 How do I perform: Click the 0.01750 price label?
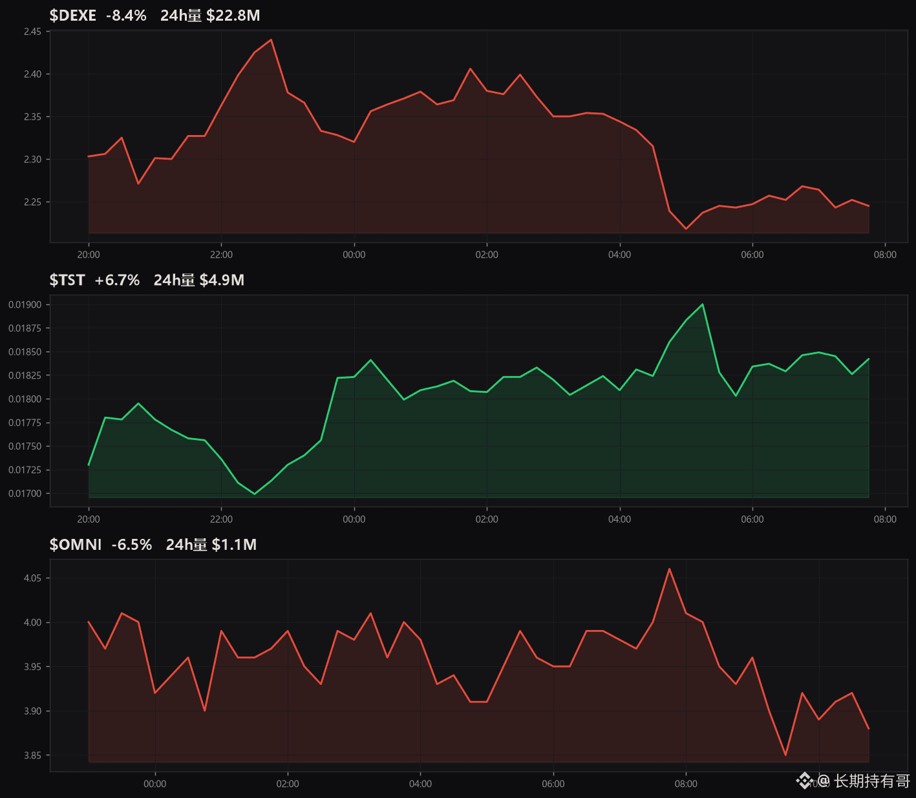tap(25, 446)
